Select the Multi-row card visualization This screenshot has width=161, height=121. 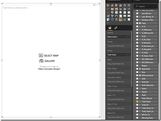pyautogui.click(x=120, y=16)
